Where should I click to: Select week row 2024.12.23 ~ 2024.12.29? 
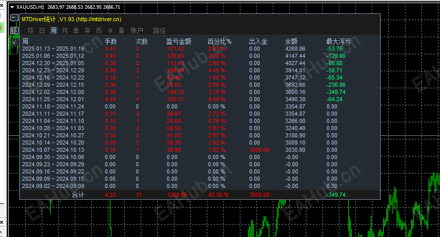[x=200, y=70]
